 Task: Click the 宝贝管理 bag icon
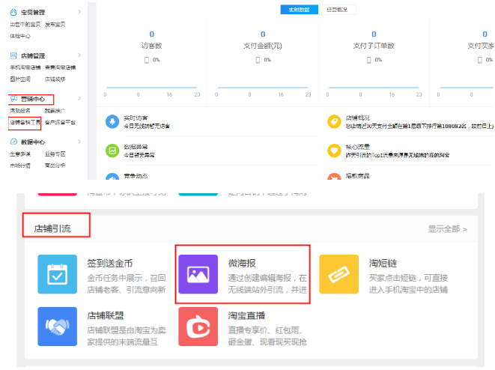tap(13, 12)
